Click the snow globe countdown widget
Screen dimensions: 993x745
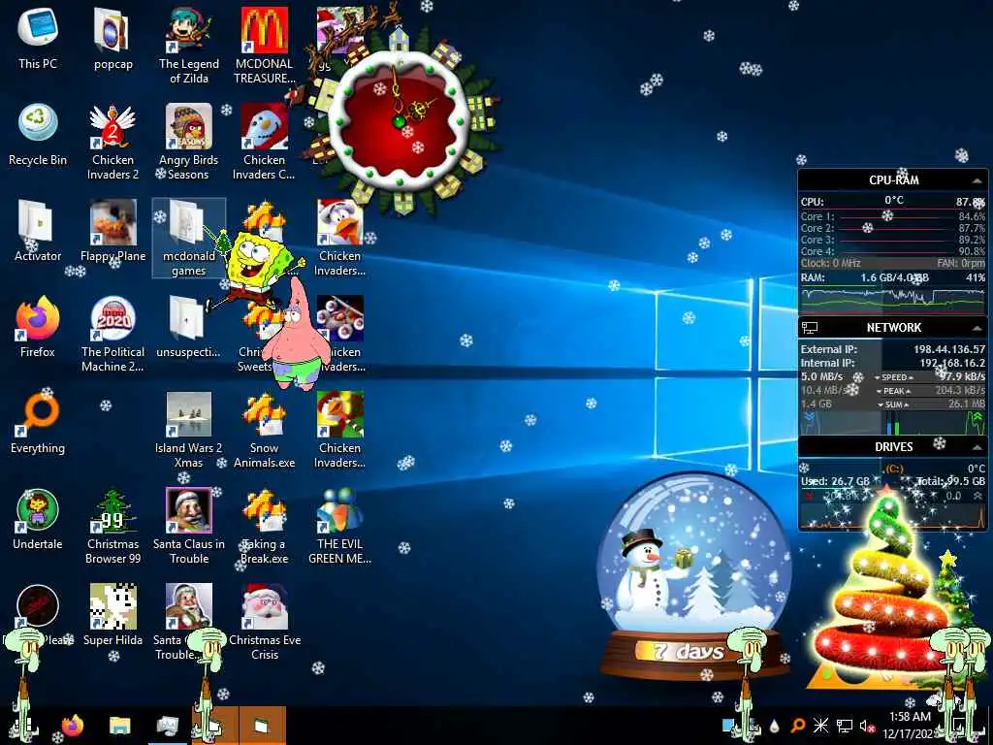[694, 576]
